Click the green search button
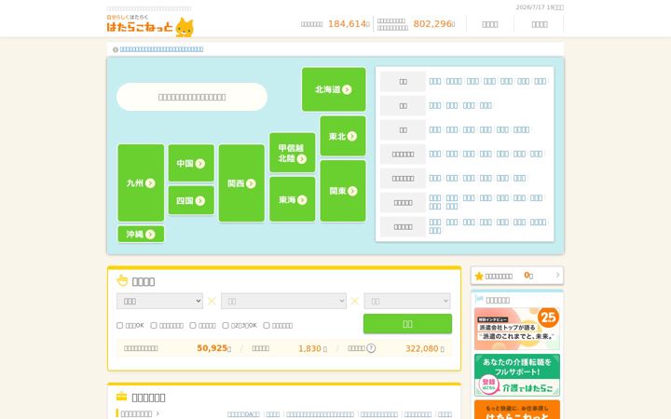 [407, 324]
